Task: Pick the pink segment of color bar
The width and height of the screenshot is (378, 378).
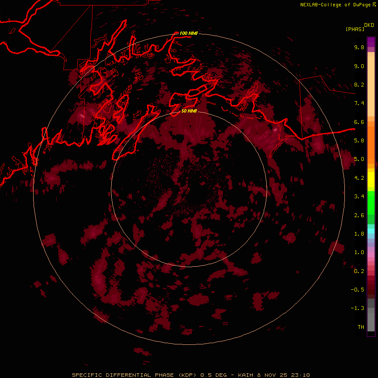Action: [371, 255]
